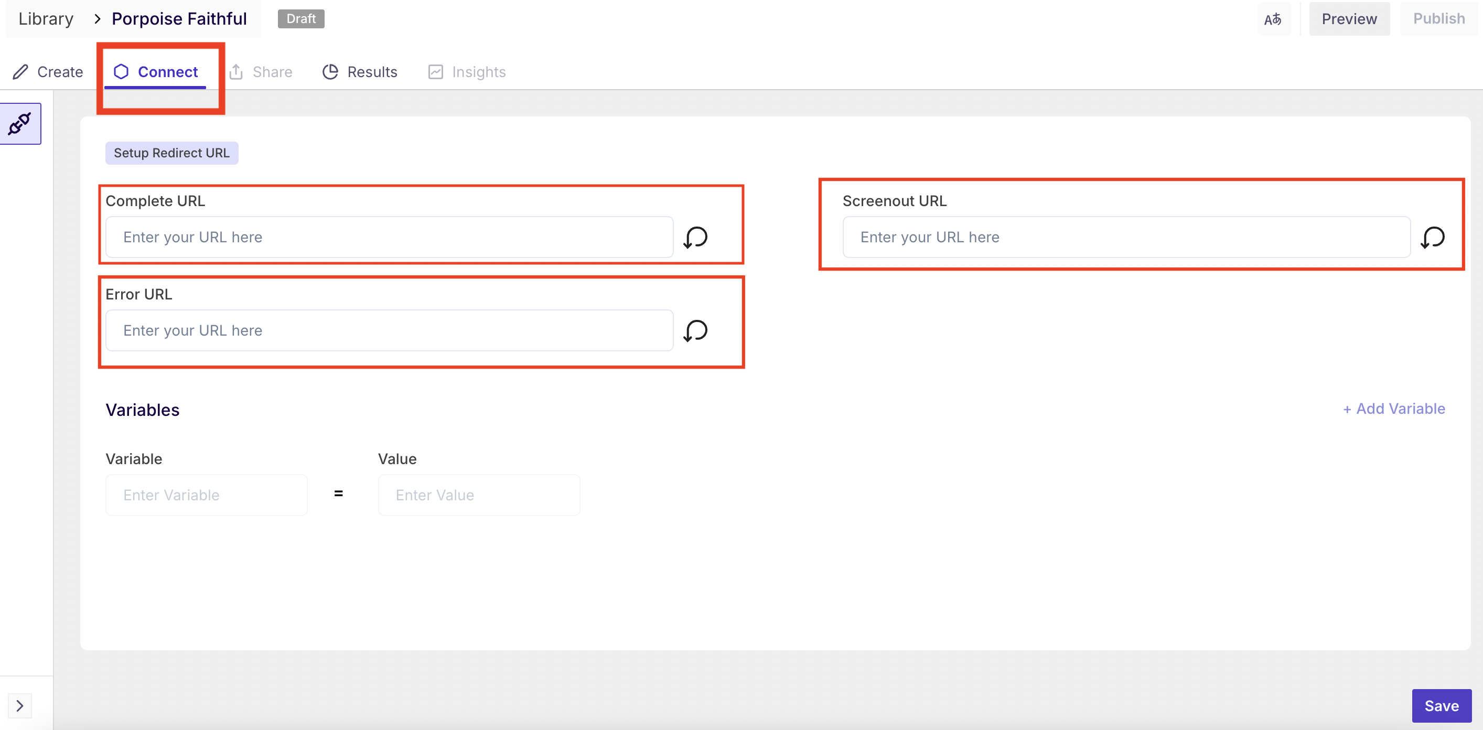Click the Create pencil icon
The height and width of the screenshot is (730, 1483).
21,71
